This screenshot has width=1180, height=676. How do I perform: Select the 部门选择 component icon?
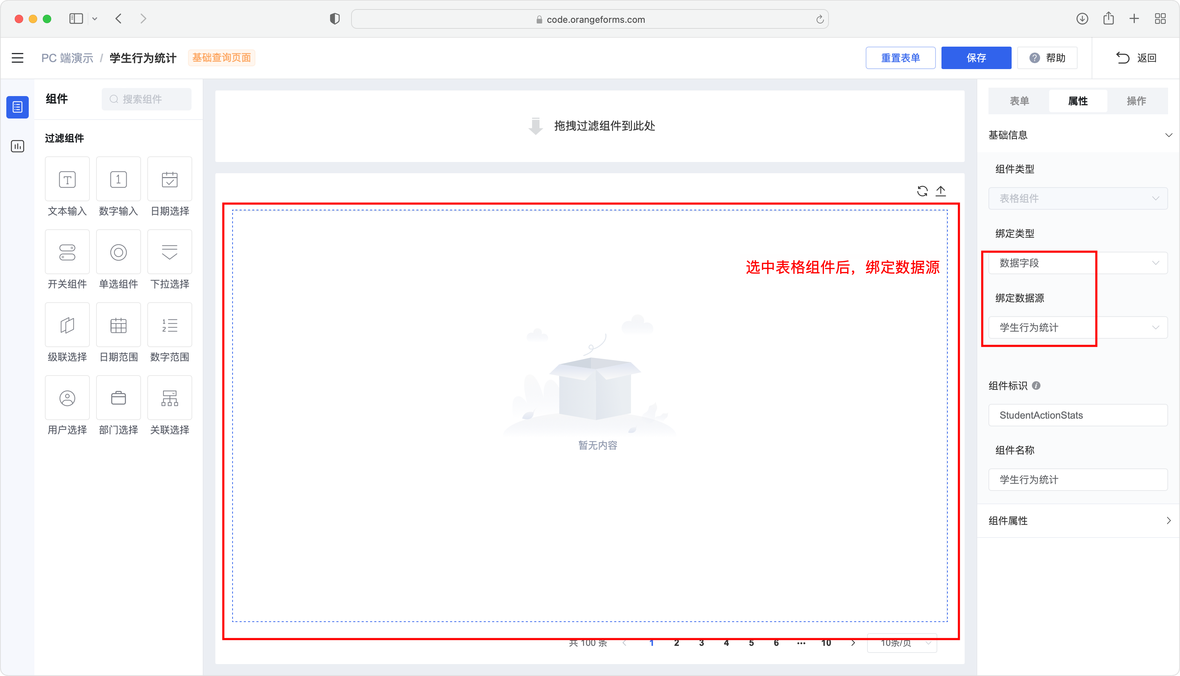click(x=119, y=398)
